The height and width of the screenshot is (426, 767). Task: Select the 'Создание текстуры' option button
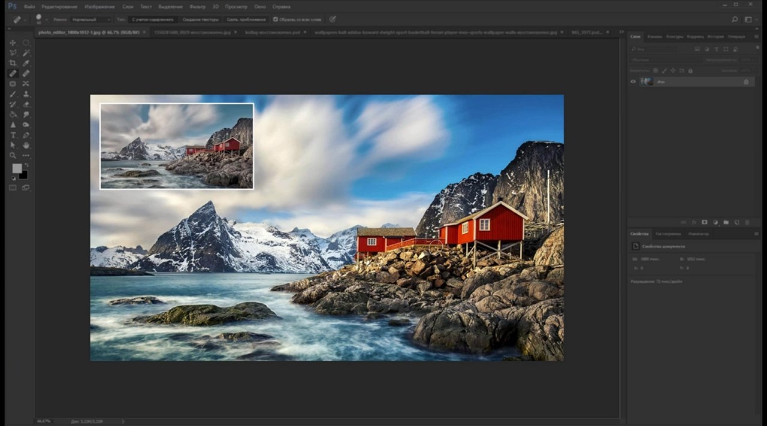click(200, 19)
